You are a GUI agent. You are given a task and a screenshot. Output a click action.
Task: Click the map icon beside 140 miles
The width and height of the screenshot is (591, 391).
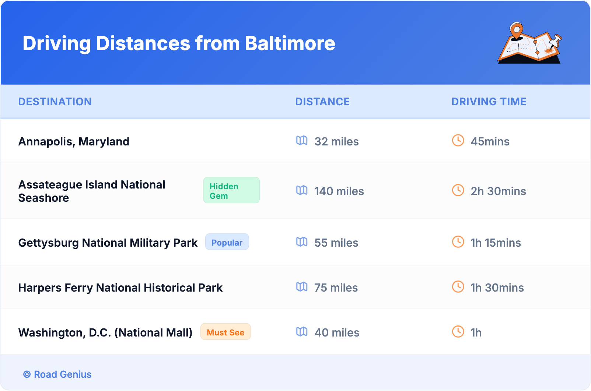click(x=302, y=190)
